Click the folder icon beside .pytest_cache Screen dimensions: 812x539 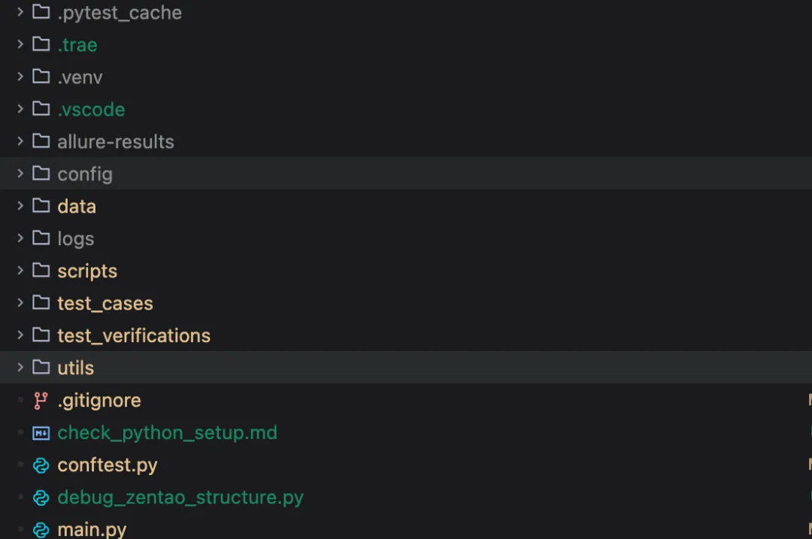(41, 13)
